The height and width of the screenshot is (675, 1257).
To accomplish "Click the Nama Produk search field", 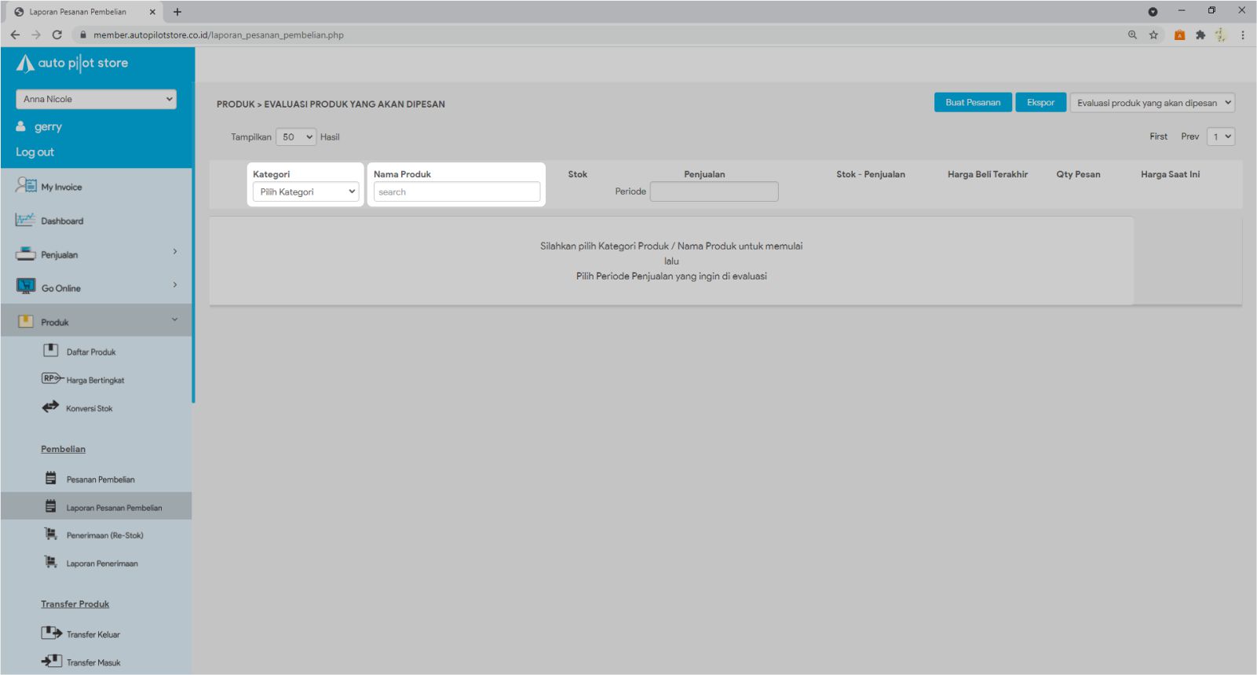I will pyautogui.click(x=456, y=192).
